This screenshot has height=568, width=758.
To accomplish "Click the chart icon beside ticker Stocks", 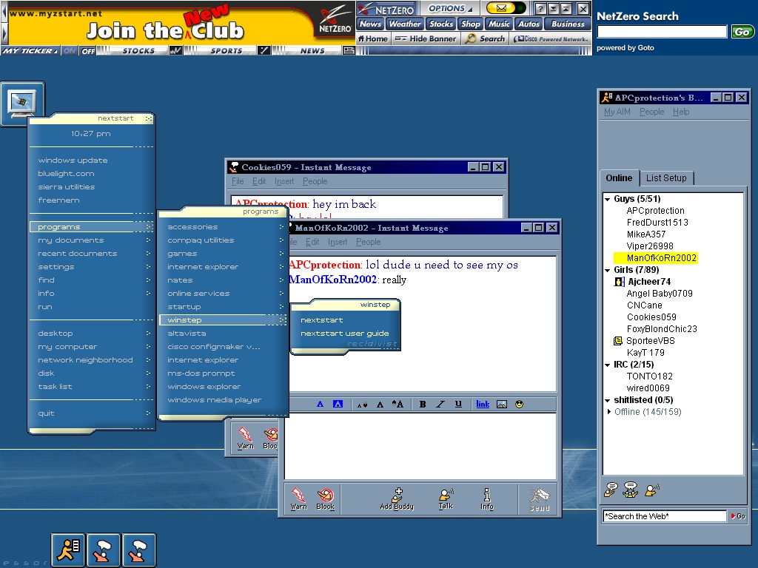I will pos(175,51).
